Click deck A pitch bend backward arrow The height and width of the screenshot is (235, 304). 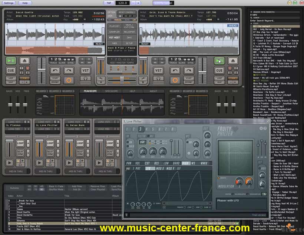[x=55, y=70]
